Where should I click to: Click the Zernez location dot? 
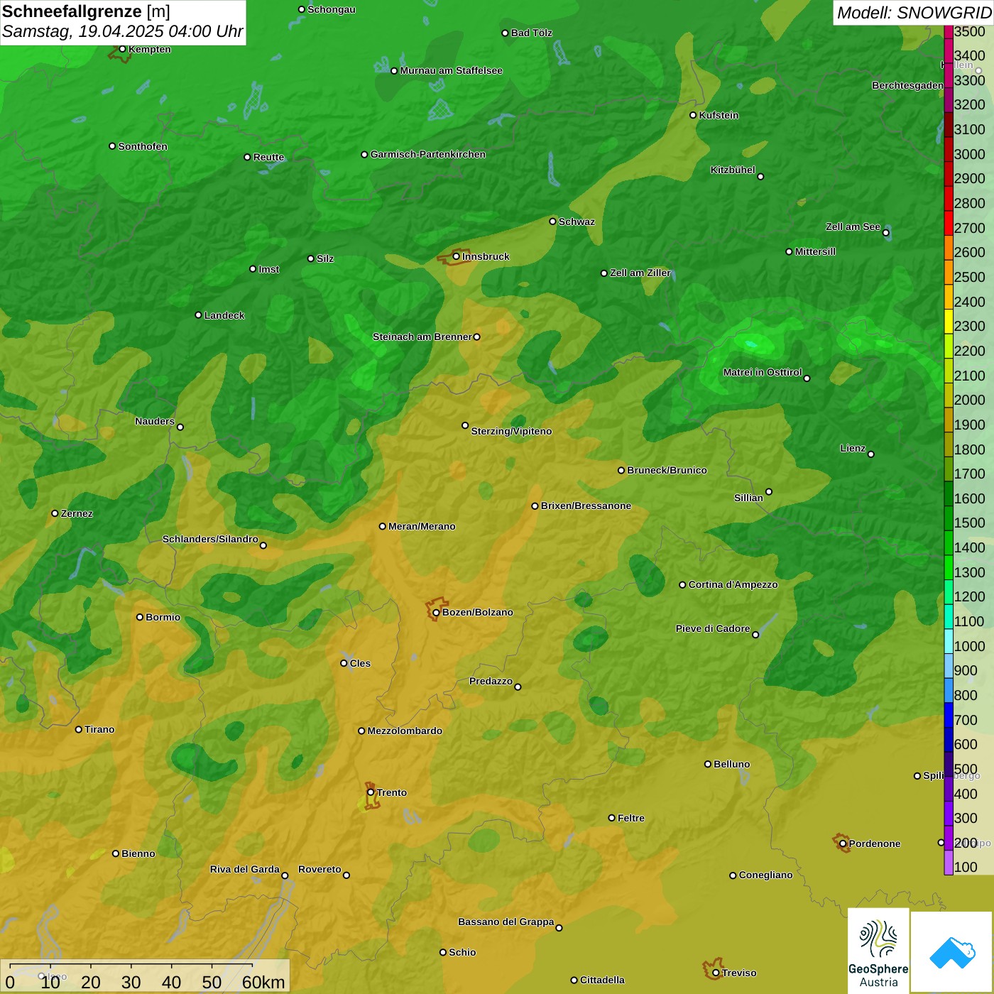coord(55,513)
